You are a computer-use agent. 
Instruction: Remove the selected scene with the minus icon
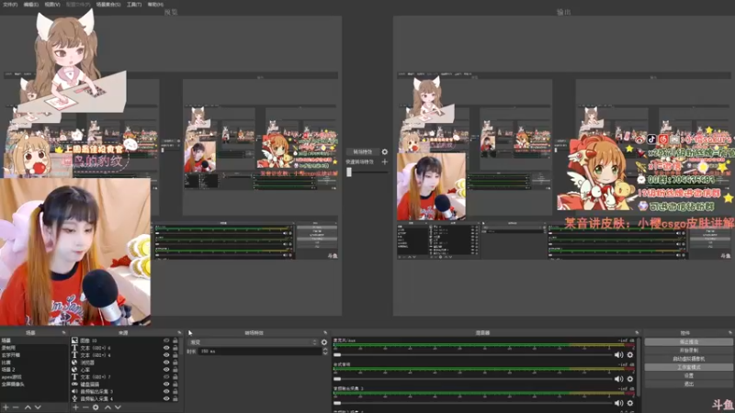pos(16,407)
